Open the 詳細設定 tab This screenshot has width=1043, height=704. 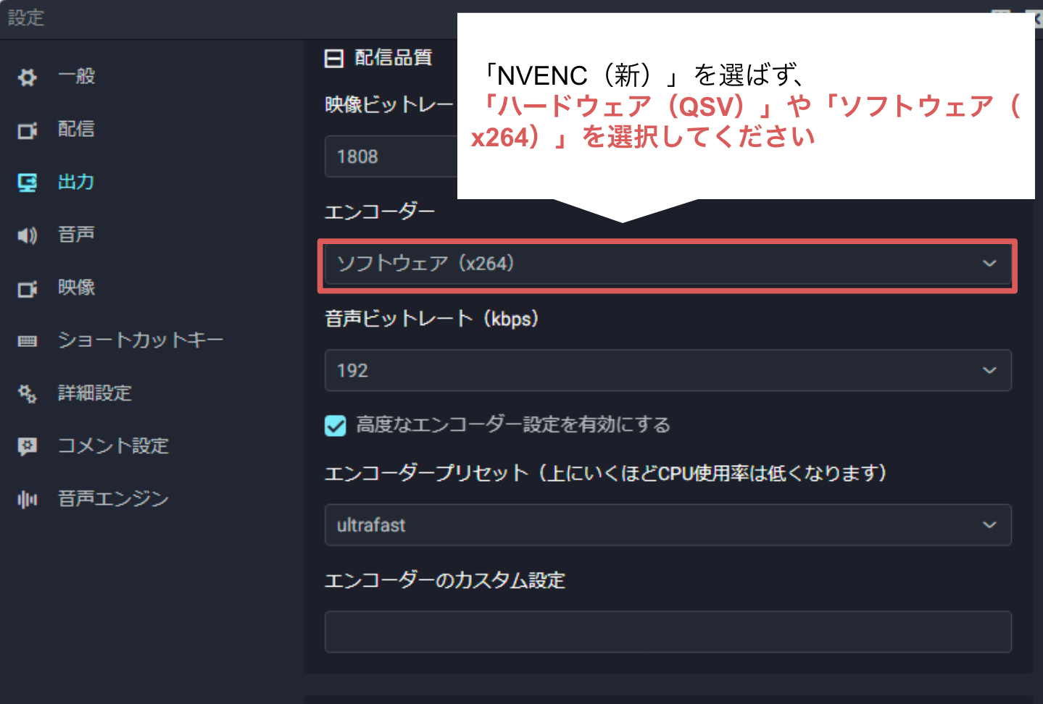pyautogui.click(x=95, y=393)
